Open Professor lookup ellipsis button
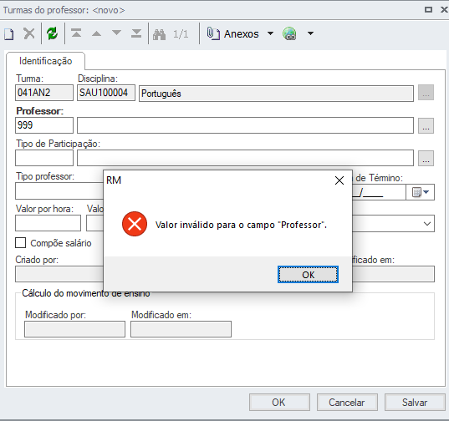The width and height of the screenshot is (449, 421). click(426, 125)
